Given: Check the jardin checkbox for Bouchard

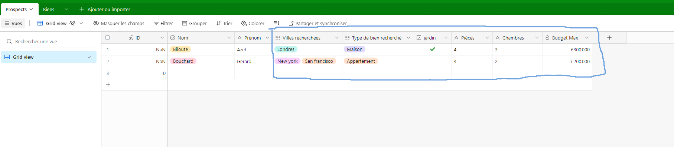Looking at the screenshot, I should [433, 61].
